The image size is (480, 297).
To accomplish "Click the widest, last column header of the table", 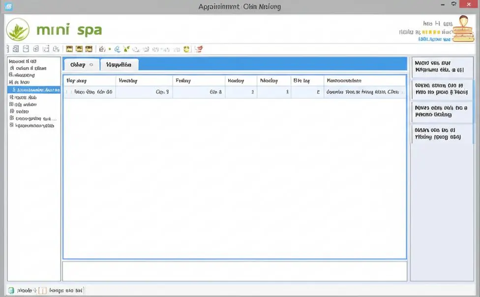I will [x=365, y=81].
